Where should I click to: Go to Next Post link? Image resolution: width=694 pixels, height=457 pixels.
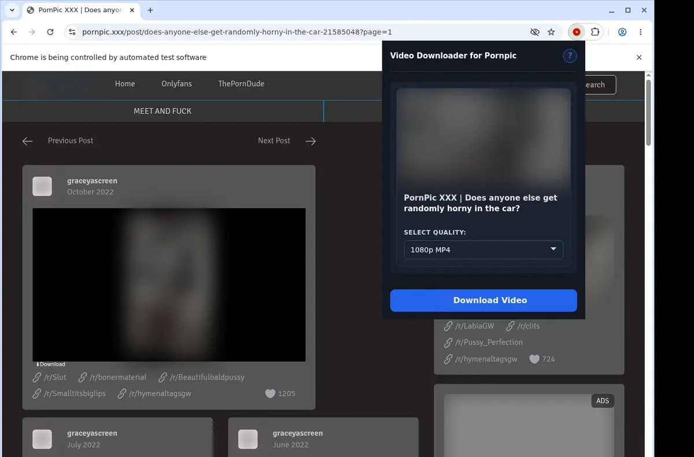[274, 141]
